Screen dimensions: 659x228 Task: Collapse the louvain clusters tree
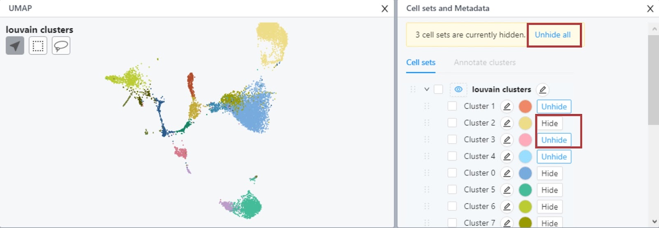click(x=427, y=89)
